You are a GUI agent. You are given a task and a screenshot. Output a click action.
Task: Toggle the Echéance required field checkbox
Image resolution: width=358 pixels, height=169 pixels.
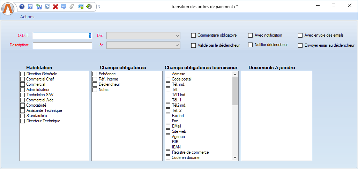click(x=95, y=74)
